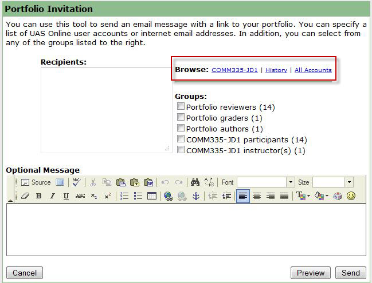Click the Remove Link icon
Viewport: 372px width, 283px height.
pyautogui.click(x=182, y=196)
